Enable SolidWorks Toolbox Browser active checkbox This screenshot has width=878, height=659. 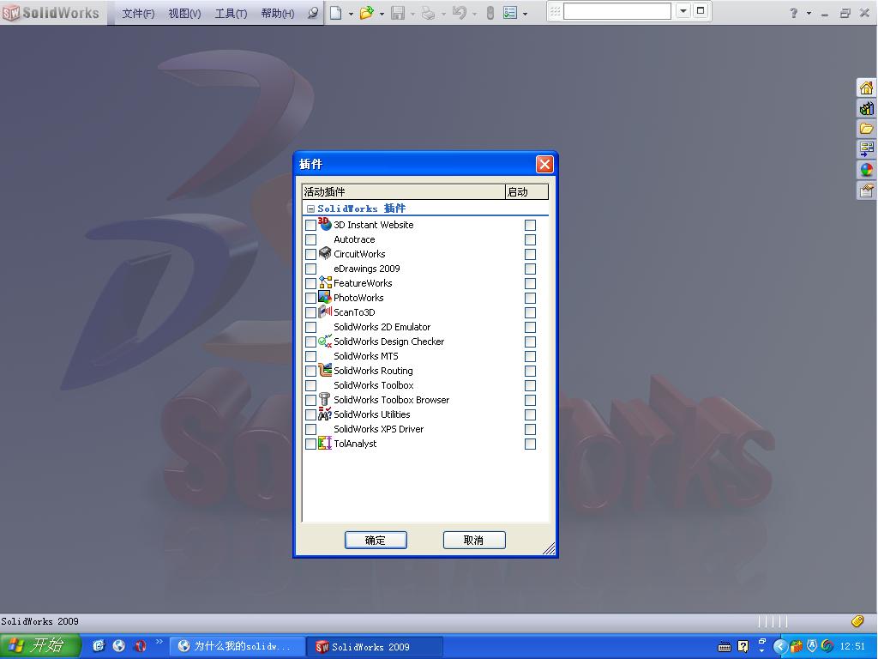[310, 400]
